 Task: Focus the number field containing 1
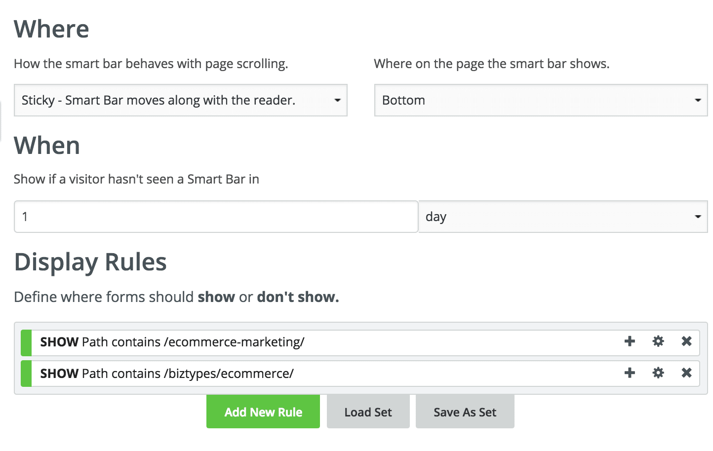[216, 217]
